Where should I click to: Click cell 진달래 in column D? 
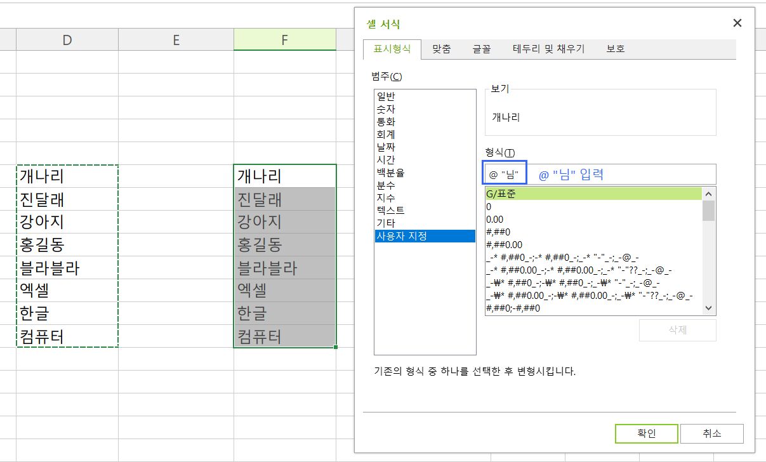tap(67, 199)
